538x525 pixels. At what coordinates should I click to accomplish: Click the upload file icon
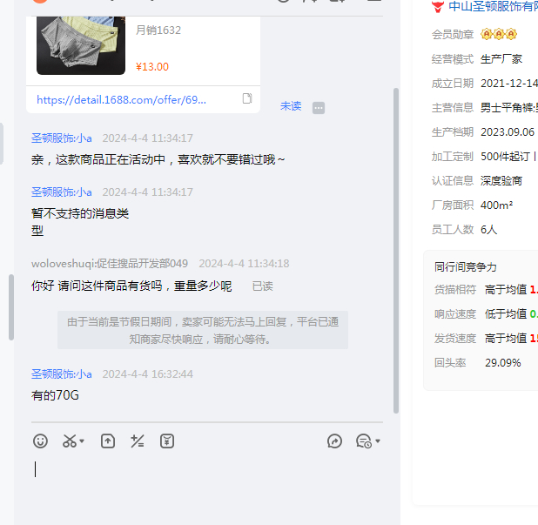point(108,441)
